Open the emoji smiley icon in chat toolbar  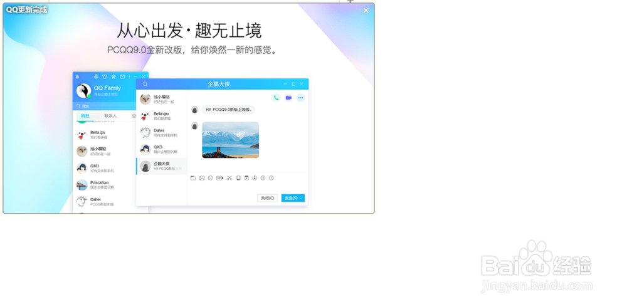click(x=211, y=178)
